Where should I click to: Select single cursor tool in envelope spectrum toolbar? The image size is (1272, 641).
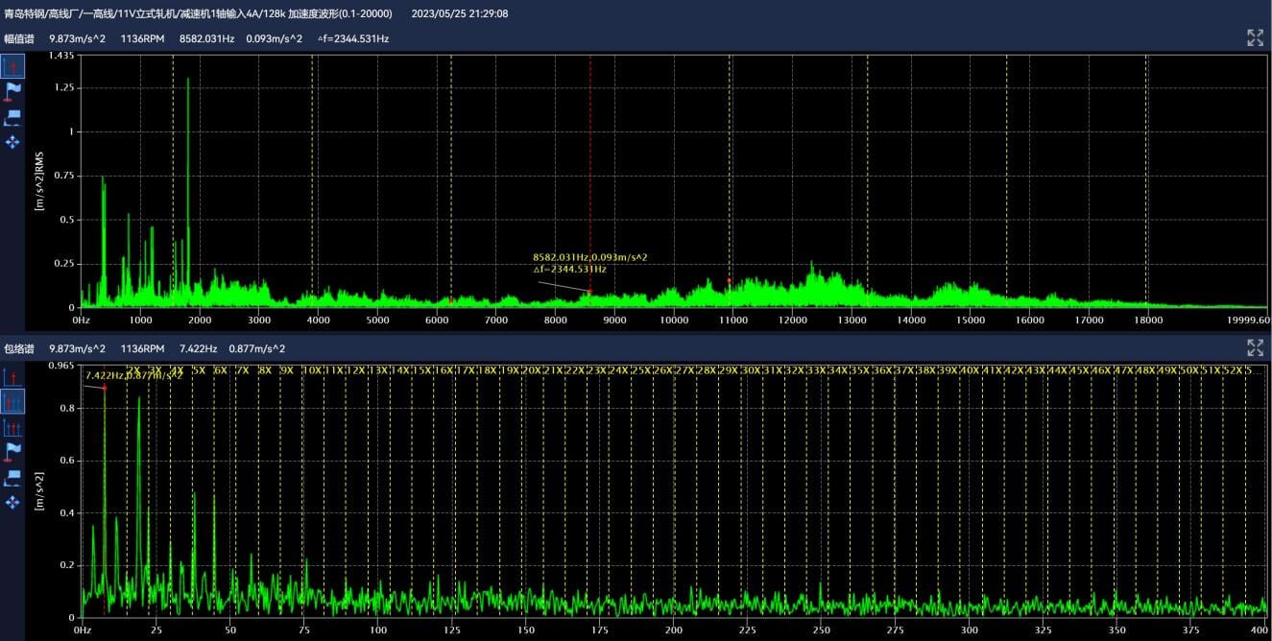(12, 377)
